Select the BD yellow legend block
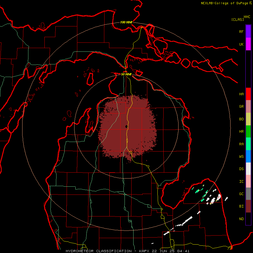Screen dimensions: 253x253 point(248,119)
